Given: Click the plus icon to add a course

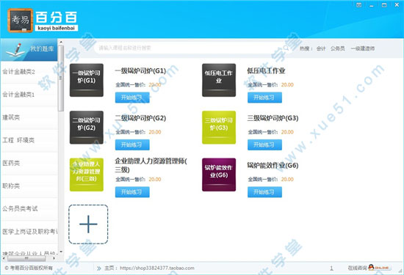Looking at the screenshot, I should (88, 224).
